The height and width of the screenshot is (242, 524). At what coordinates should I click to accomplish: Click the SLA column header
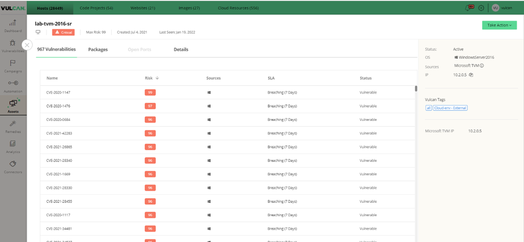(x=271, y=78)
